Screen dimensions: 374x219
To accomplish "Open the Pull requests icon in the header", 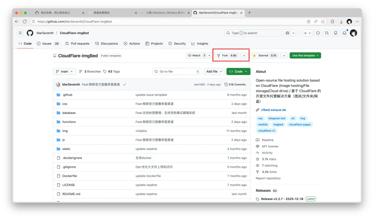I will 327,33.
